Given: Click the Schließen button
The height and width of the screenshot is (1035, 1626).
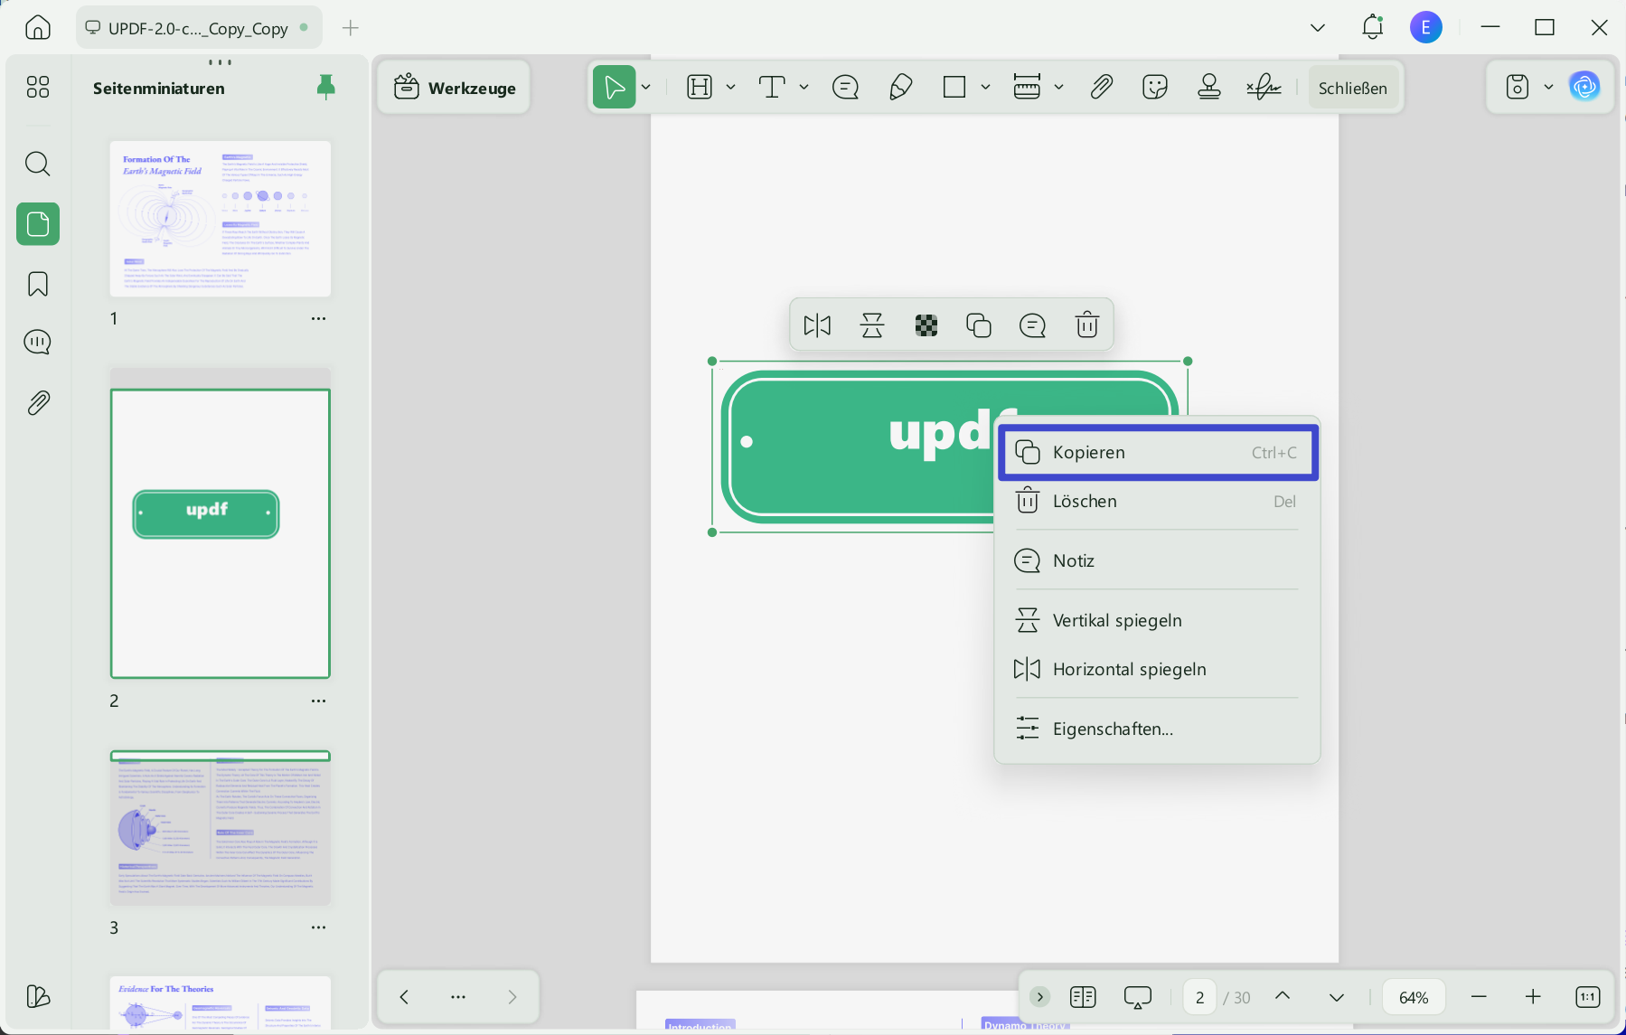Looking at the screenshot, I should point(1353,88).
